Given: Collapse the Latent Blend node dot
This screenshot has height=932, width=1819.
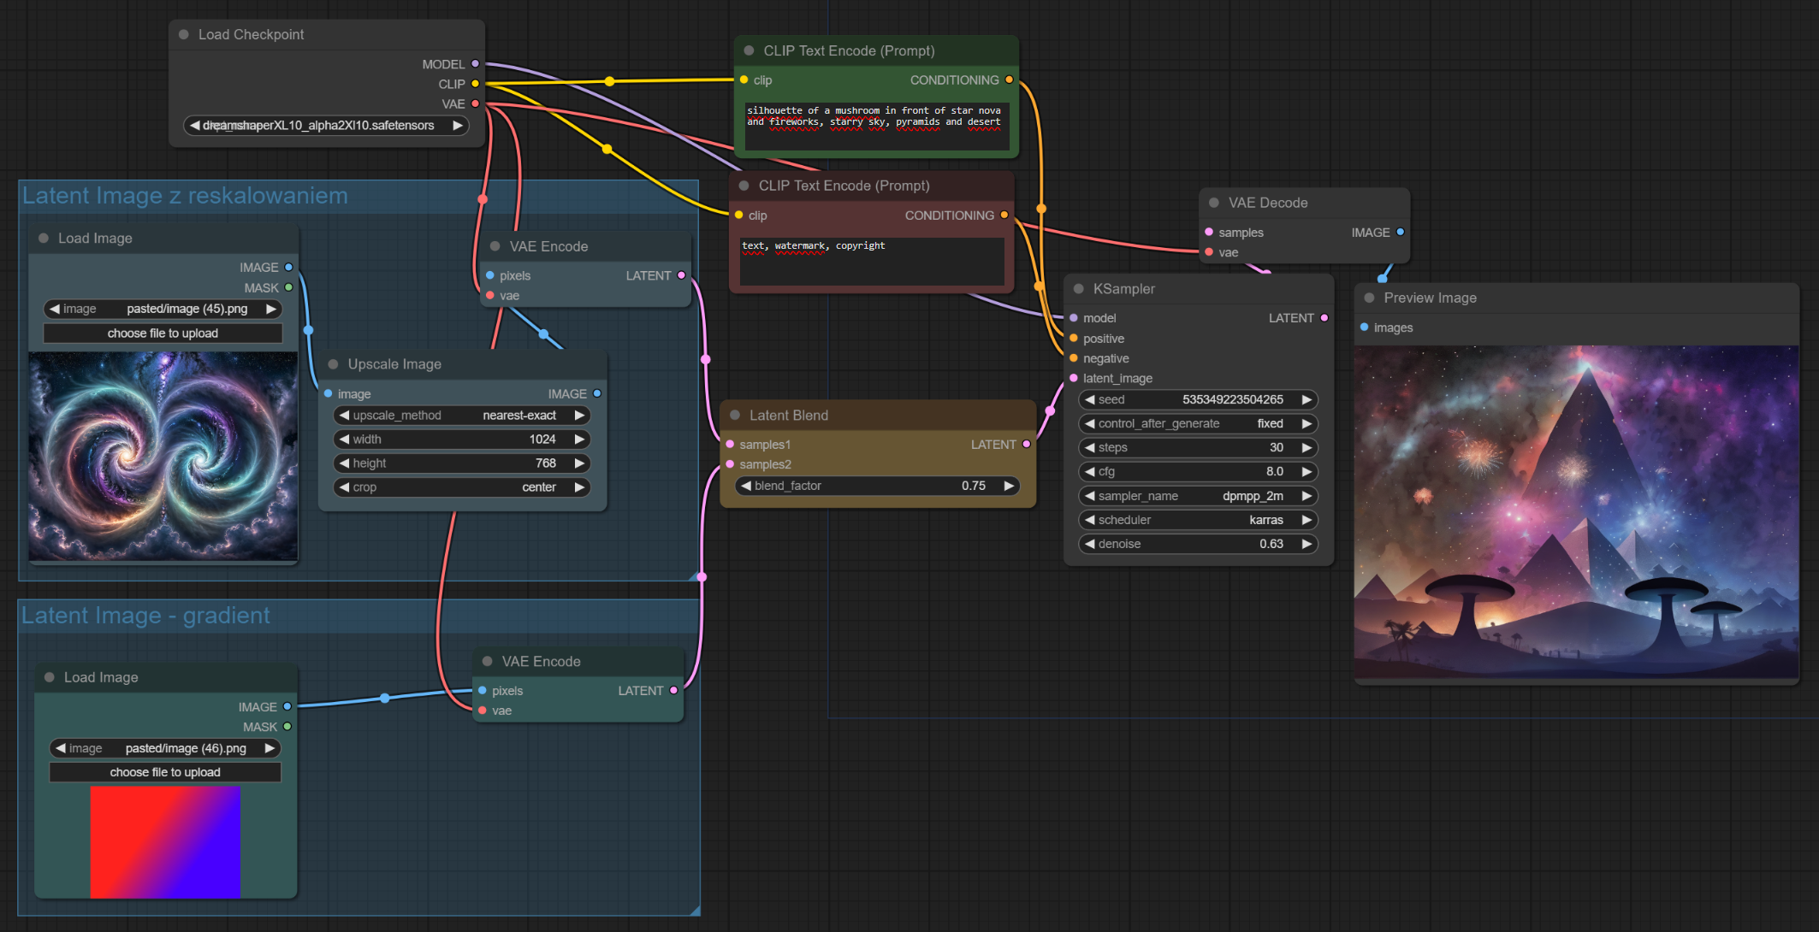Looking at the screenshot, I should (x=735, y=416).
